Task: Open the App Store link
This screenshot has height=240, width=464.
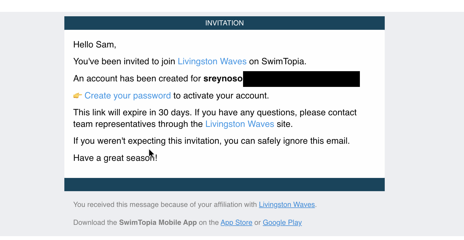Action: 236,222
